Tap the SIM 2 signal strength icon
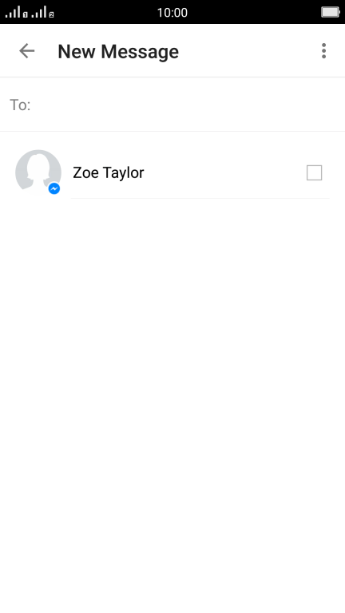The height and width of the screenshot is (613, 345). point(42,12)
